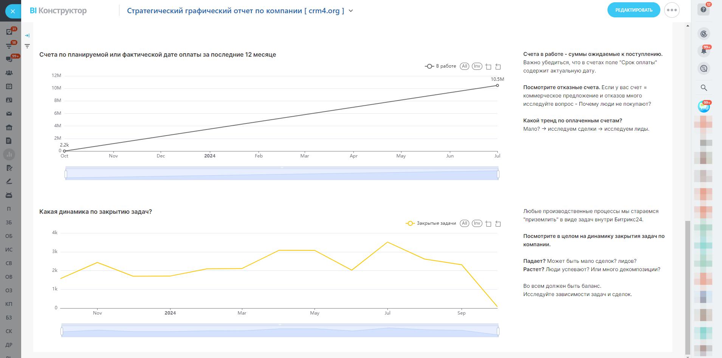
Task: Open the mail envelope icon in sidebar
Action: (9, 114)
